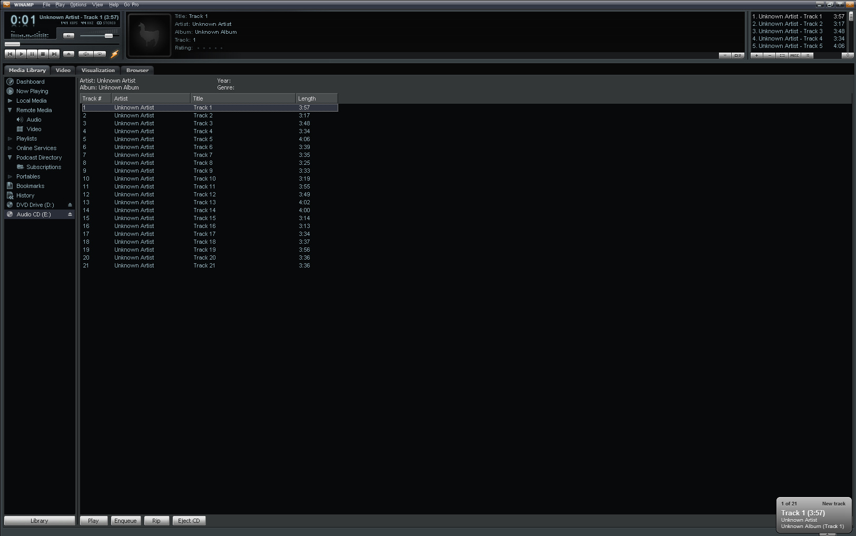Click the Library button

40,521
